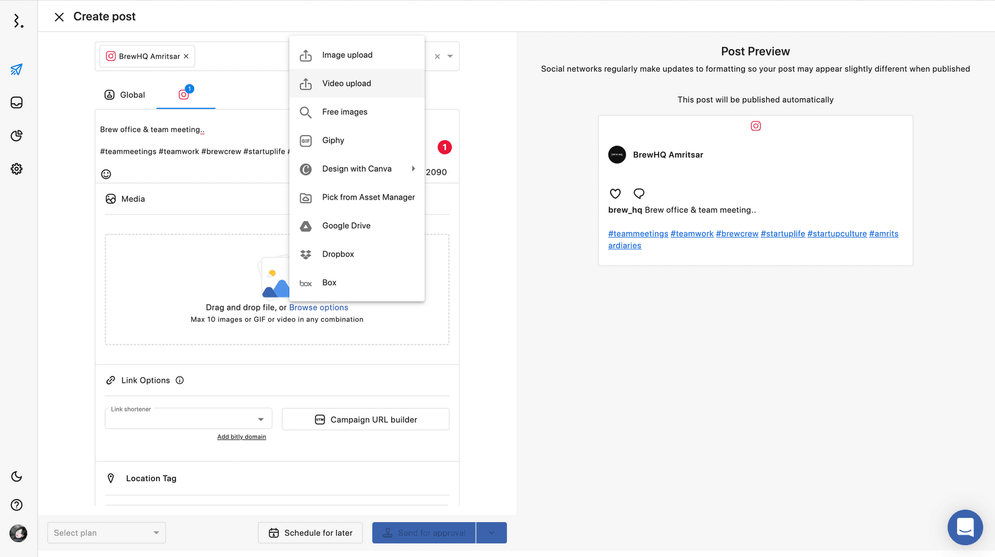The width and height of the screenshot is (995, 557).
Task: Choose Video upload from the menu
Action: coord(346,83)
